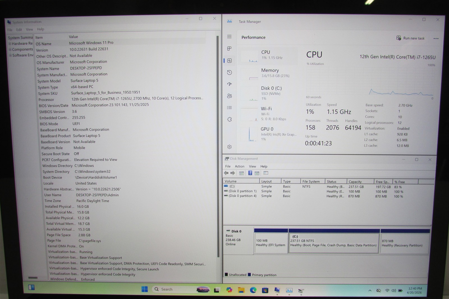
Task: Open Task Manager settings gear
Action: (229, 147)
